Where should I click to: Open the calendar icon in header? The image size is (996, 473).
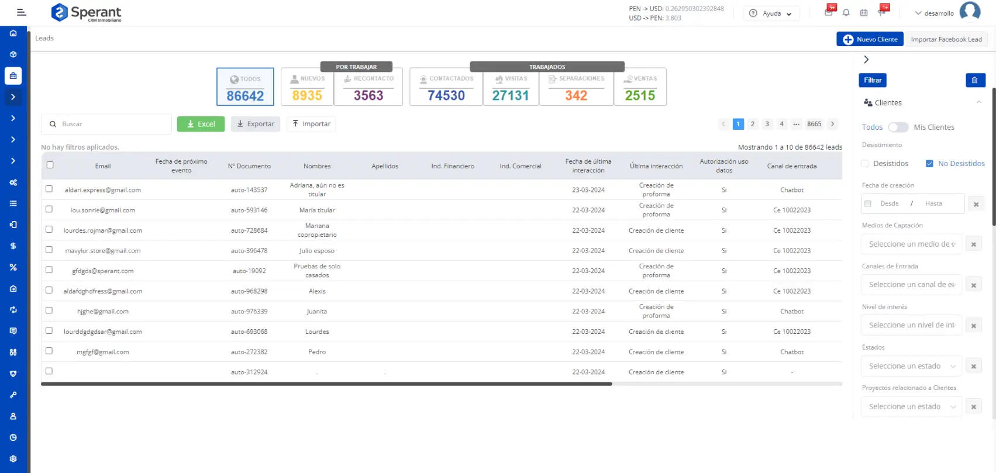tap(863, 13)
